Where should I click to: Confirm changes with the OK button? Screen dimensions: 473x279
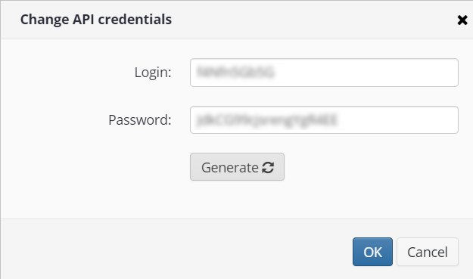click(x=372, y=252)
